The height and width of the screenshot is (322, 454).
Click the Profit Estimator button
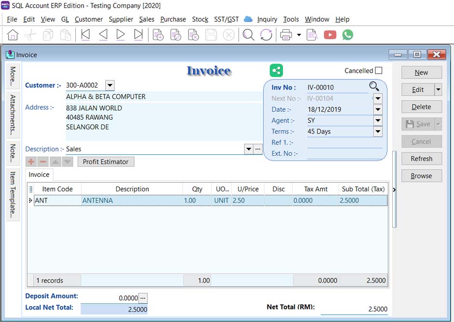[x=105, y=162]
